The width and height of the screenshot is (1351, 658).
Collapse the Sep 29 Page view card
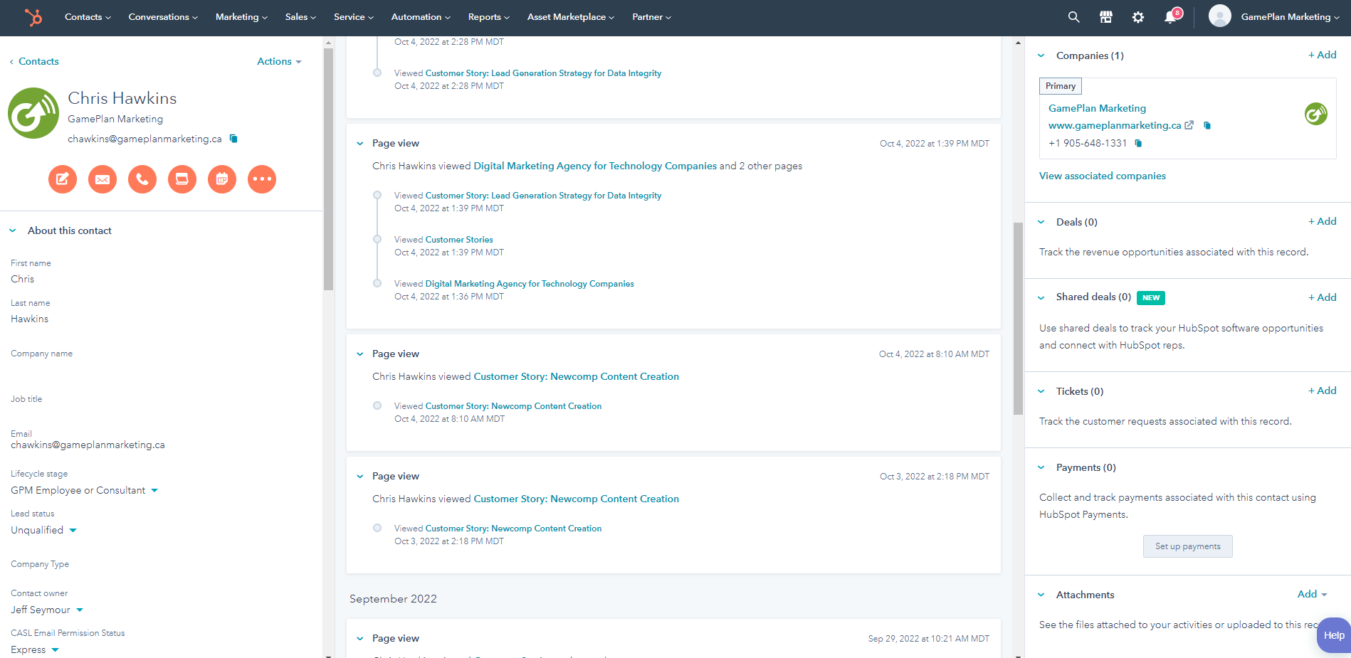click(359, 639)
